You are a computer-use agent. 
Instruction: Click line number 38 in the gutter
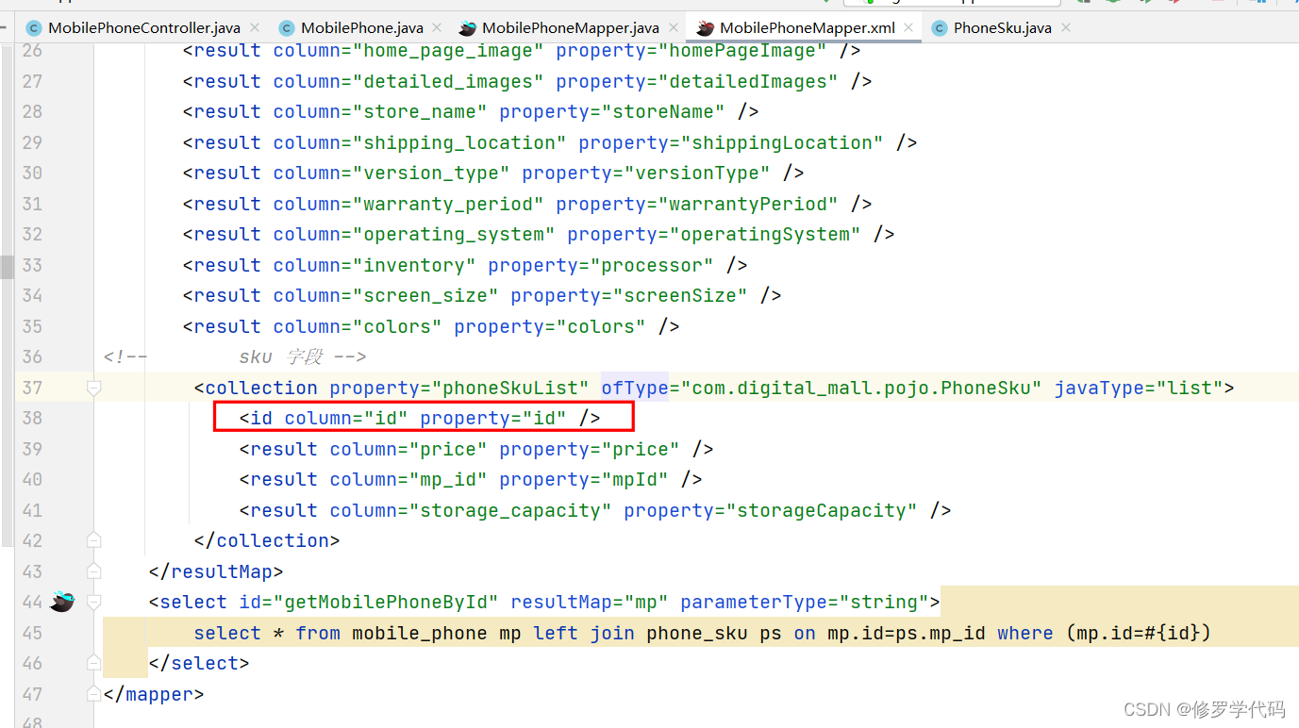click(32, 418)
